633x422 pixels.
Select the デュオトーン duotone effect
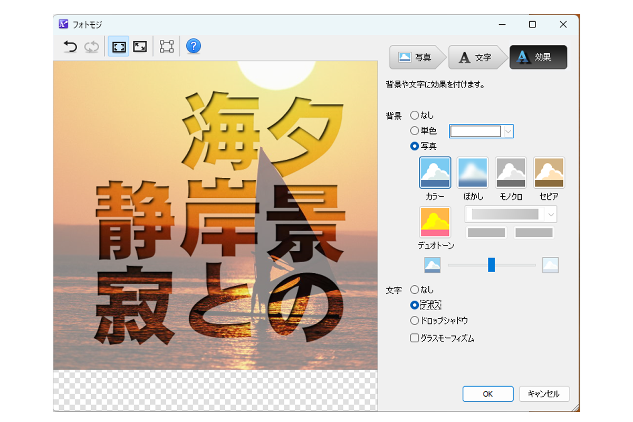click(x=435, y=222)
